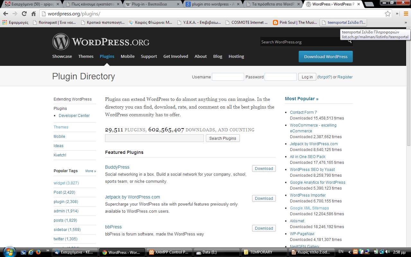Expand hidden quick launch items chevron
The height and width of the screenshot is (257, 411).
point(48,250)
